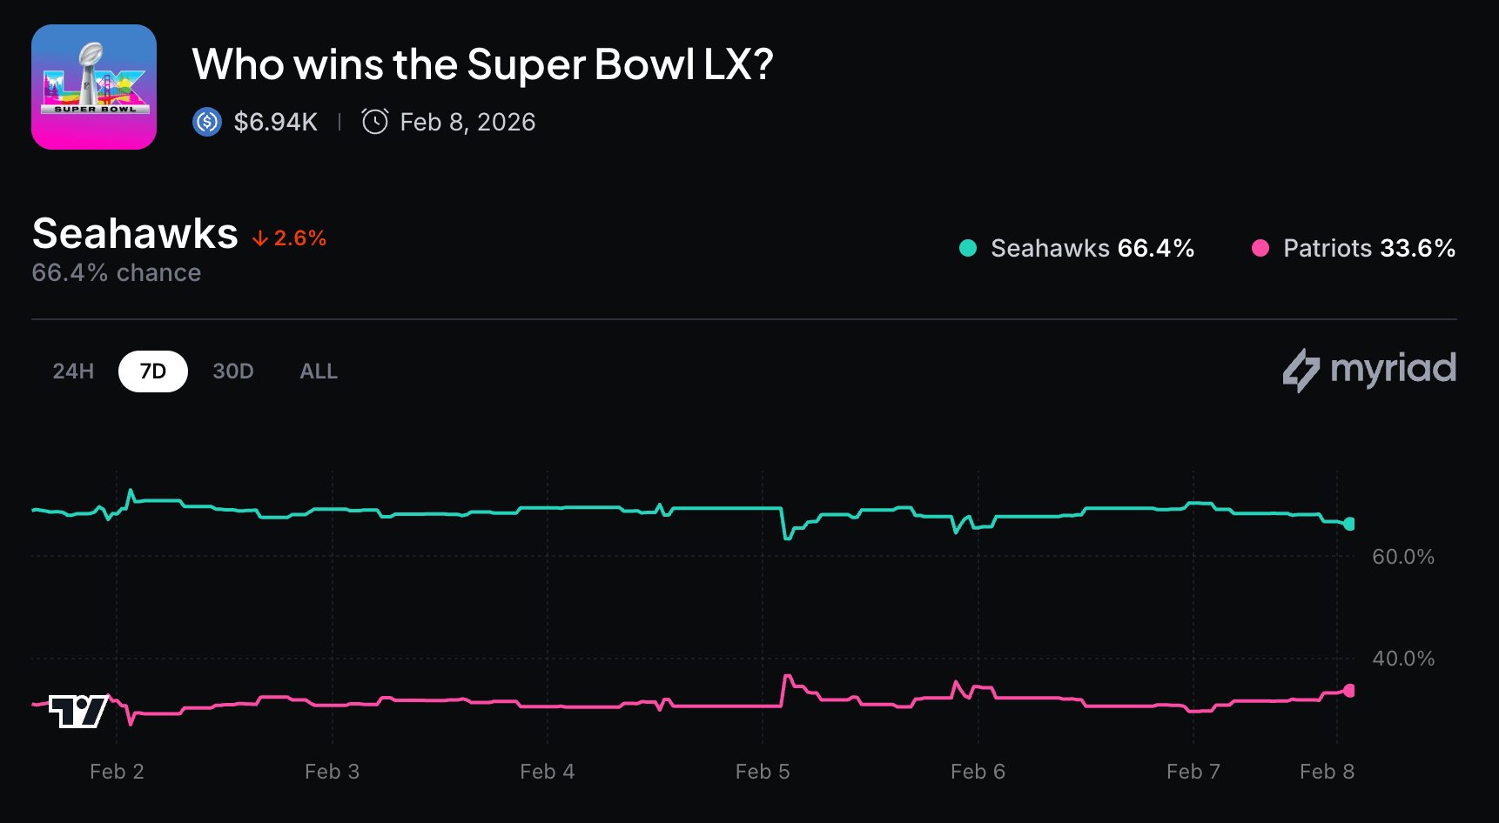Open the Patriots 33.6% legend entry
Image resolution: width=1499 pixels, height=823 pixels.
click(x=1368, y=248)
